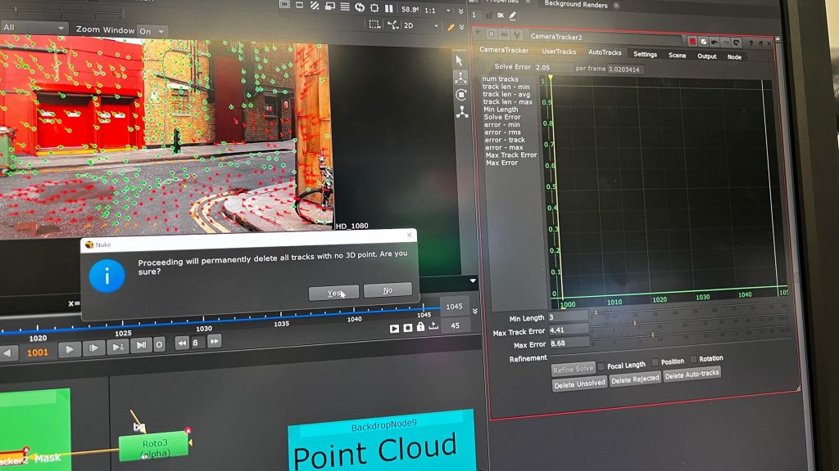Click the Refine Solve button

[x=573, y=369]
